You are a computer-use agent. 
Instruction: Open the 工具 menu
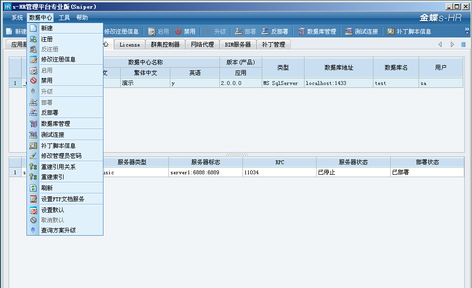coord(64,18)
